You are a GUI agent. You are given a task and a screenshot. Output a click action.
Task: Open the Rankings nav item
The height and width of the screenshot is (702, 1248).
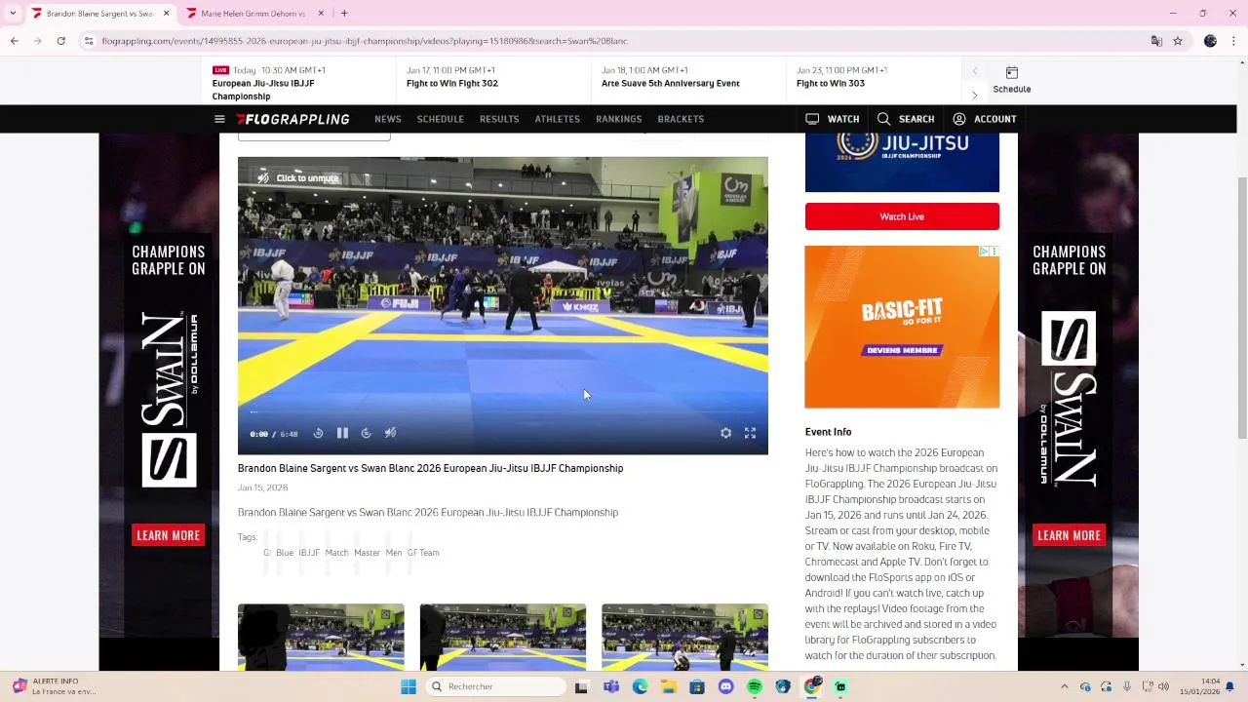click(619, 119)
